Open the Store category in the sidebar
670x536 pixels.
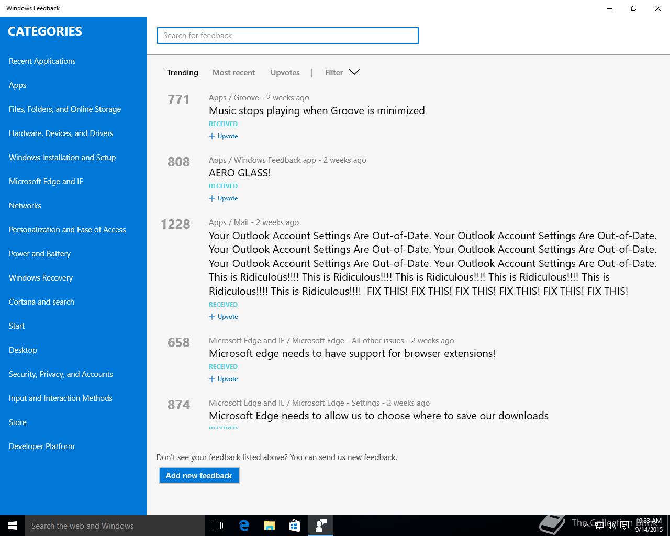point(18,422)
